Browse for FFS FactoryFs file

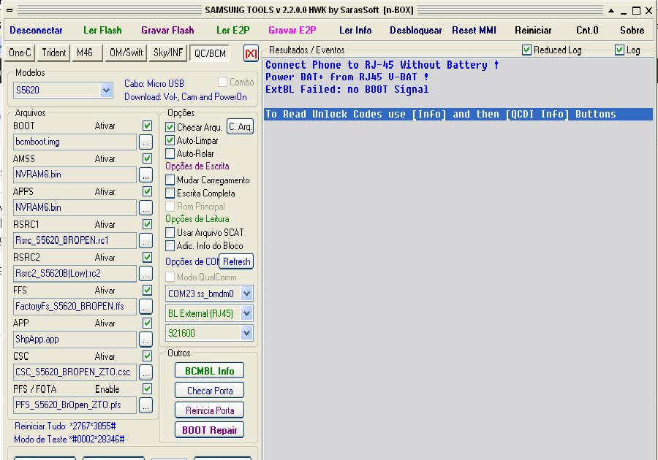pos(145,306)
